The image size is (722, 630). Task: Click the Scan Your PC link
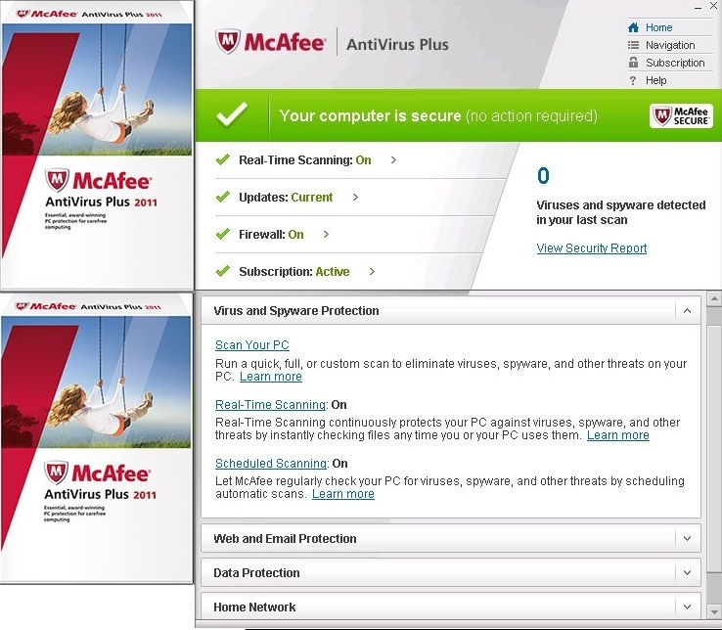point(251,345)
